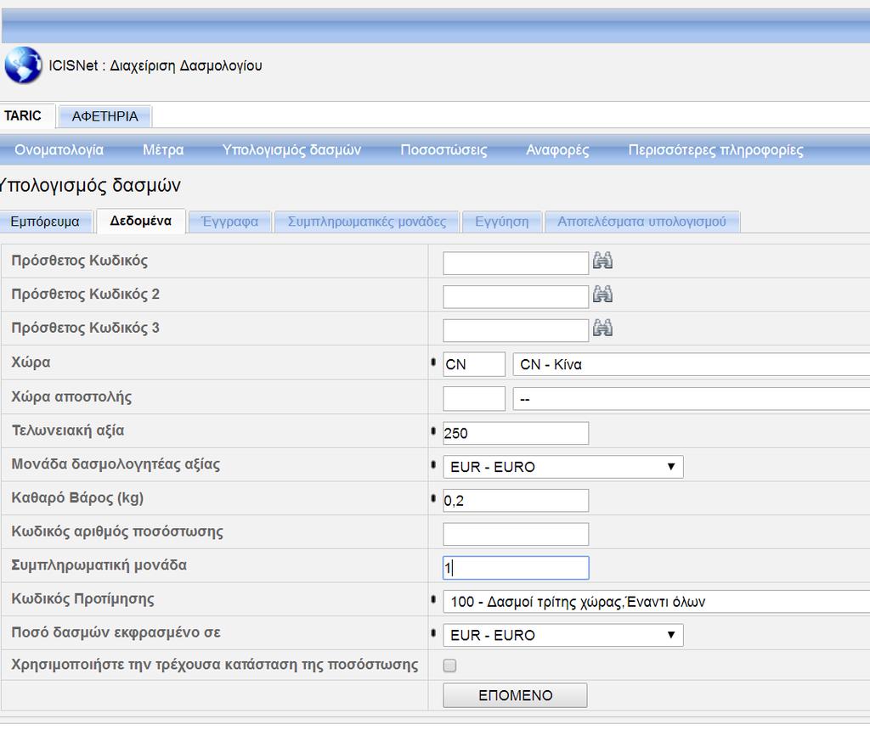Click the Κωδικός αριθμός ποσόστωσης label

click(117, 531)
